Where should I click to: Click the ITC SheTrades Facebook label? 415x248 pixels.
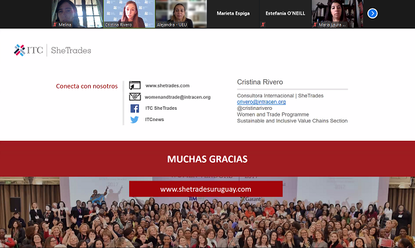[x=161, y=108]
